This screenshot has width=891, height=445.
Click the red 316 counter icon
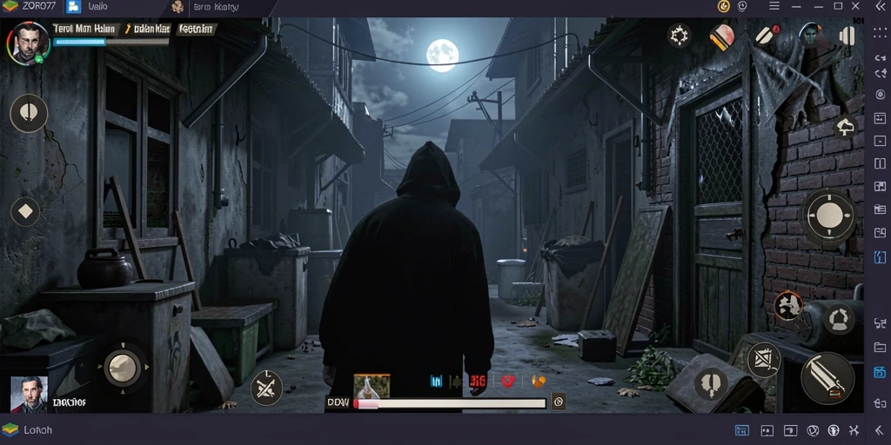(478, 382)
